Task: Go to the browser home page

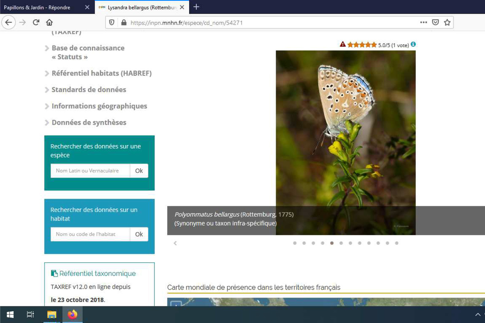Action: [x=49, y=23]
